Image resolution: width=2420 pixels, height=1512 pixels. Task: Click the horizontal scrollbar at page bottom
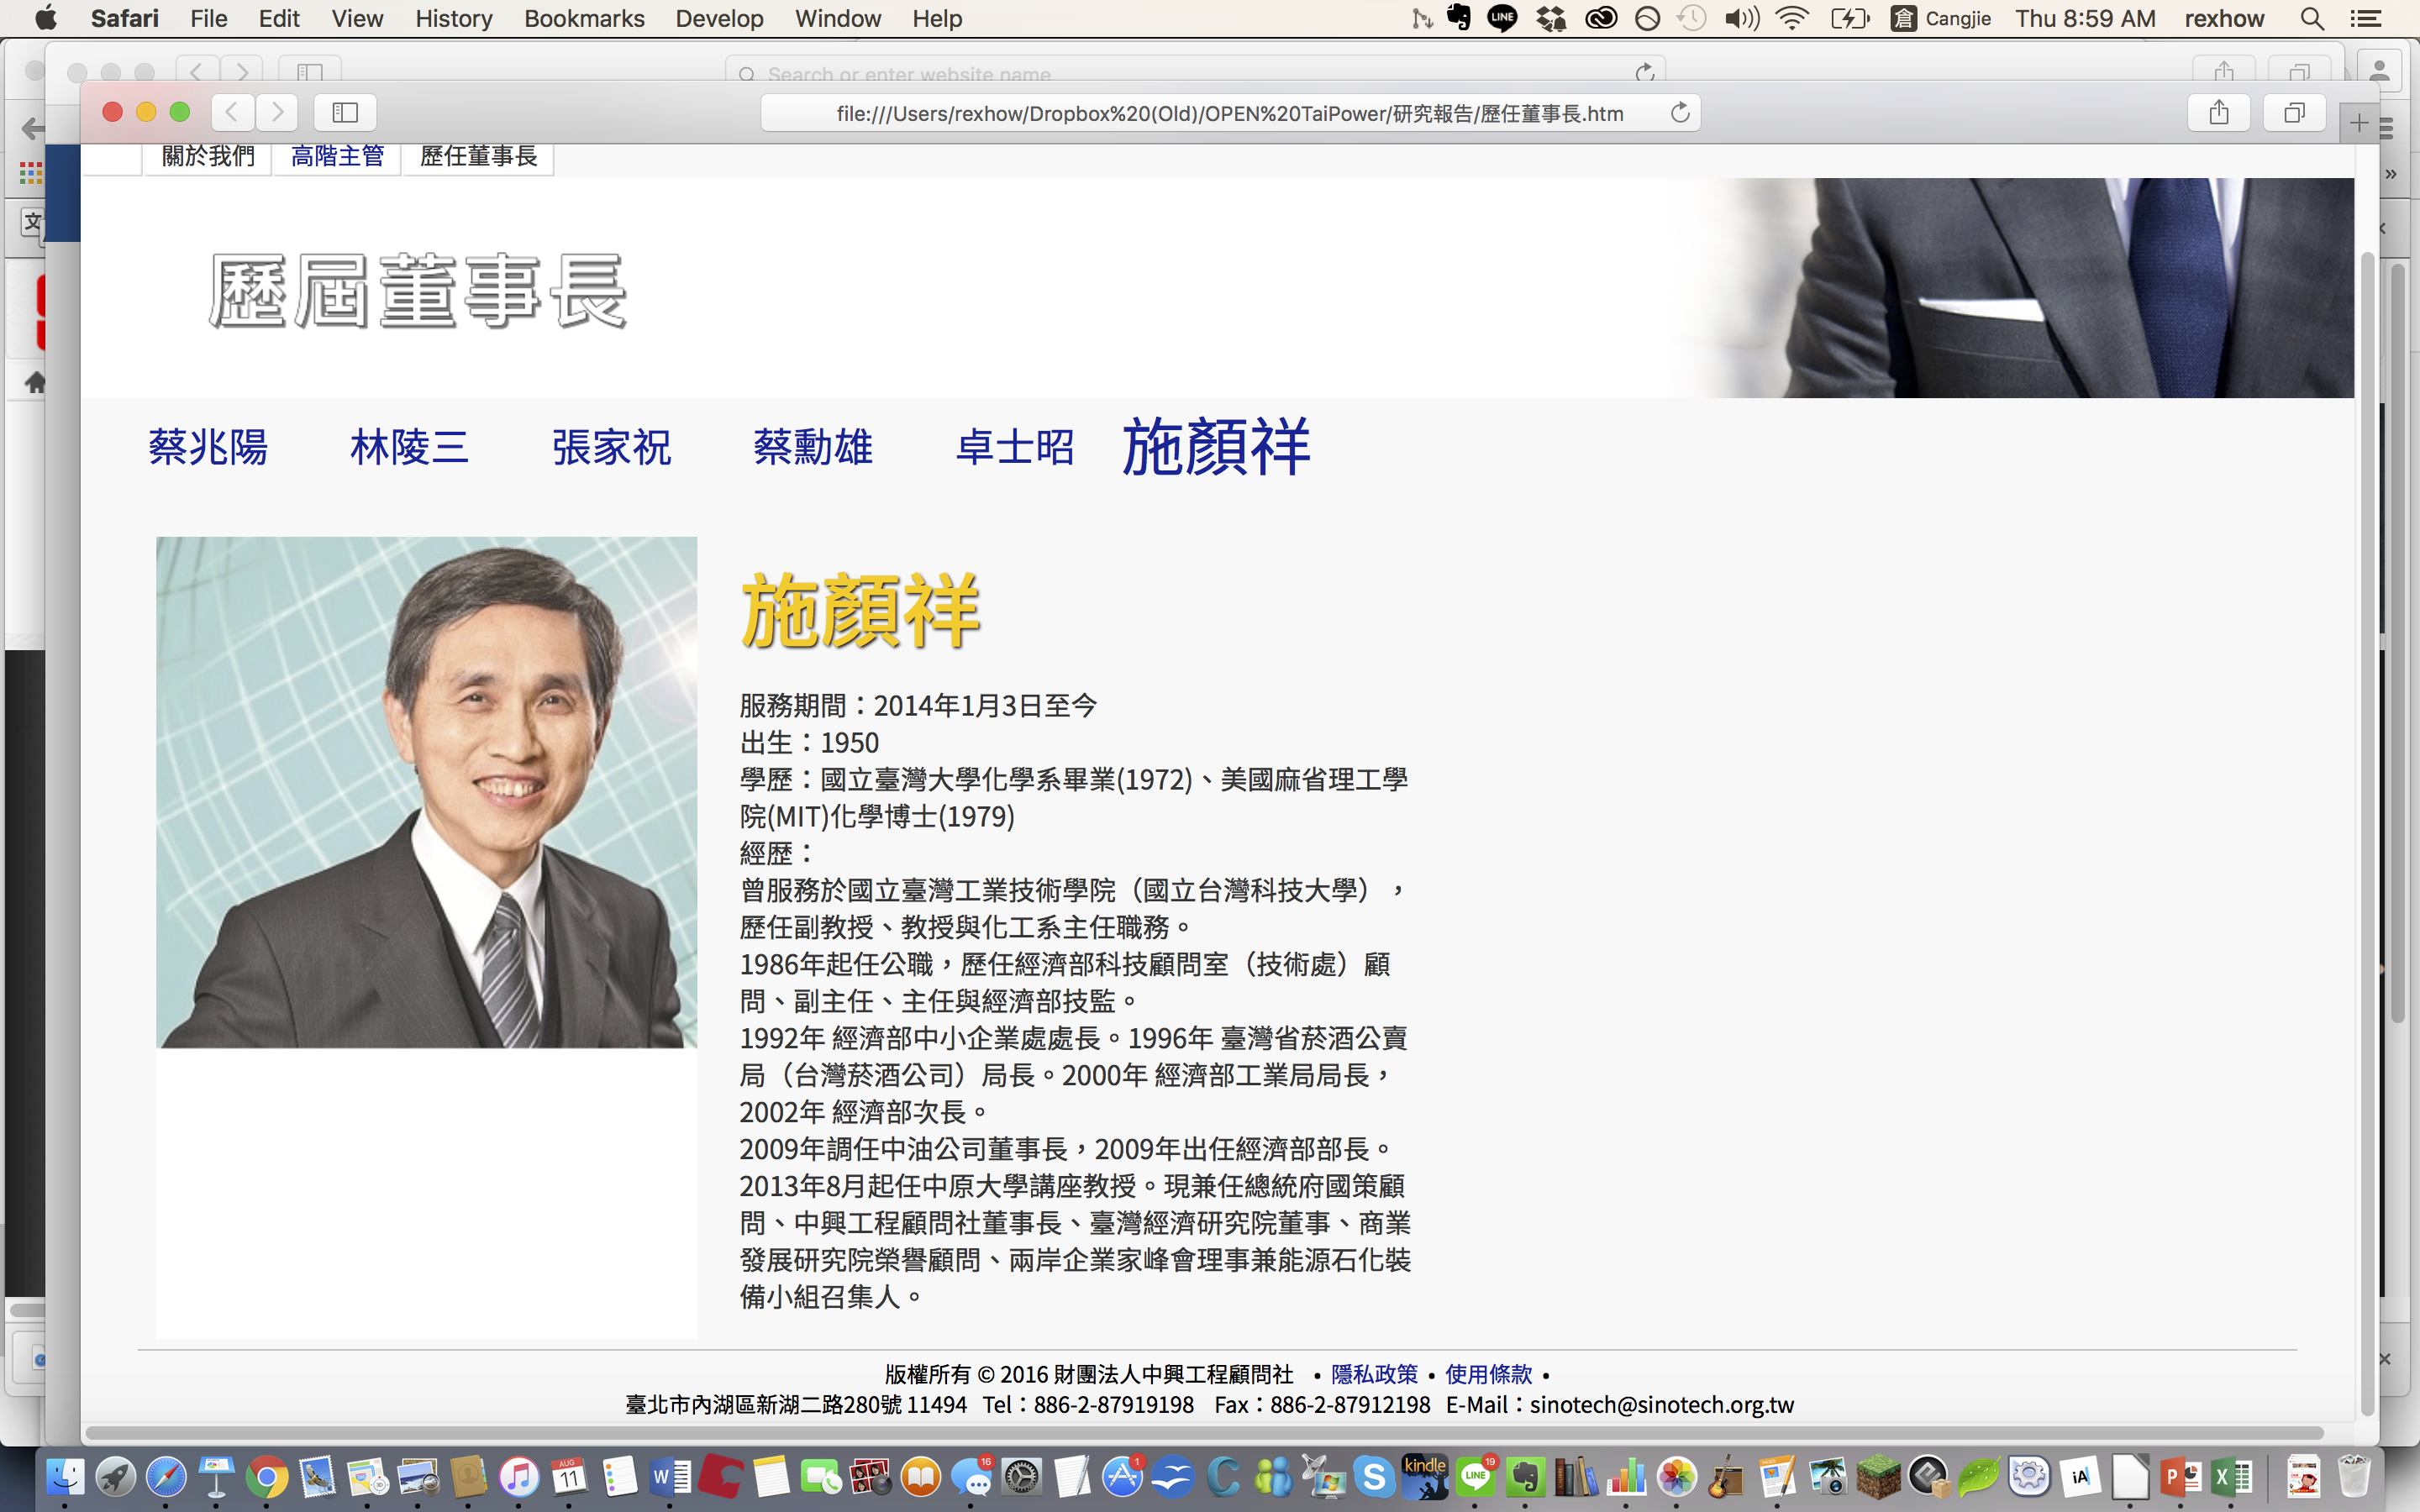(1204, 1433)
